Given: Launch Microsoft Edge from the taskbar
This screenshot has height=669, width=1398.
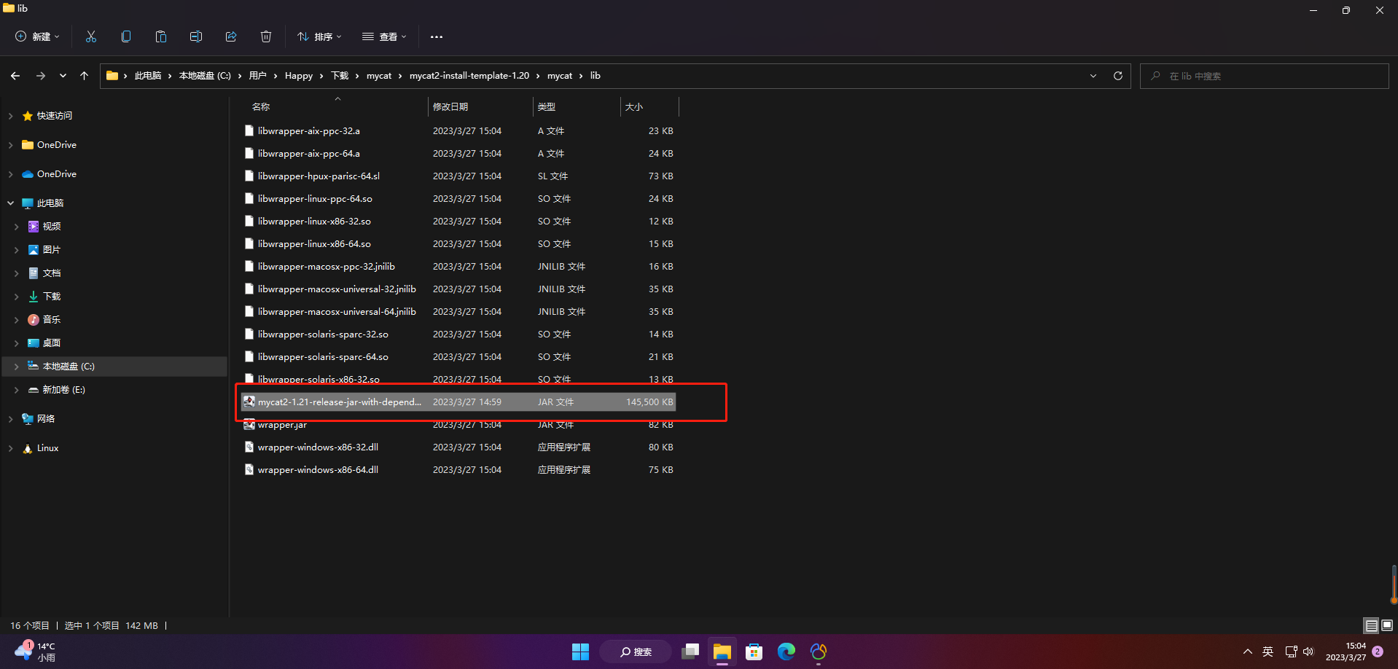Looking at the screenshot, I should (786, 652).
